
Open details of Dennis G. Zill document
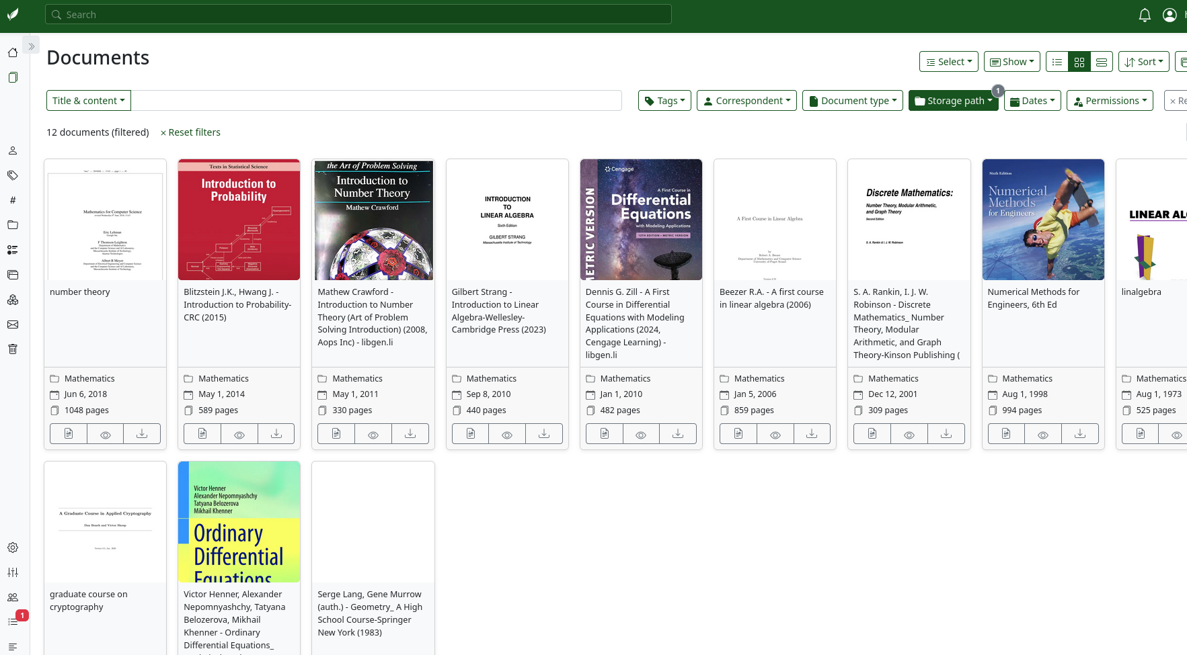tap(605, 434)
